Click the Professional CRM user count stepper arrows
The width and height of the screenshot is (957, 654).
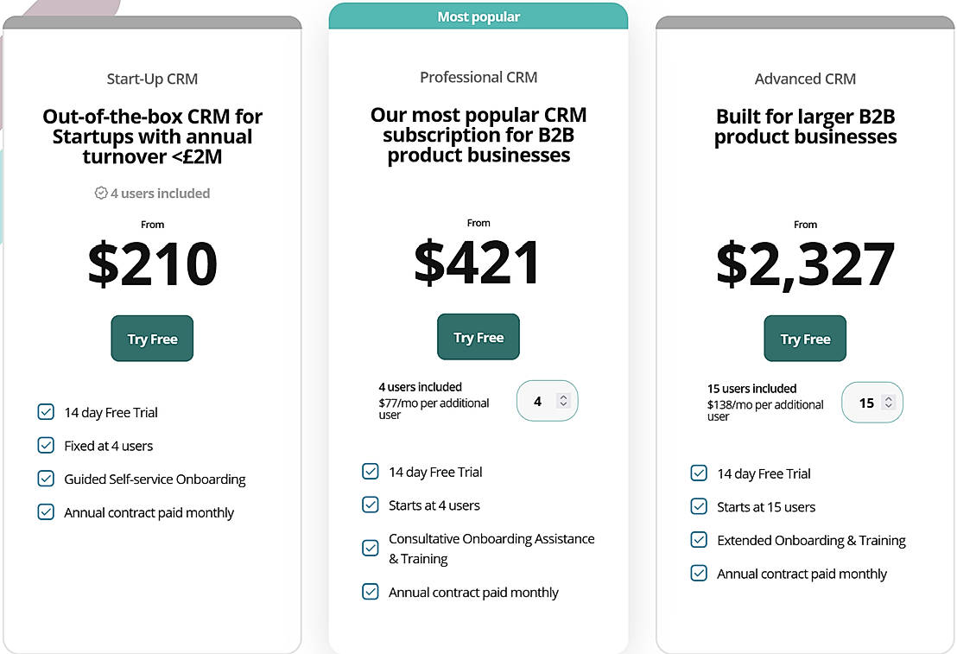pos(563,401)
